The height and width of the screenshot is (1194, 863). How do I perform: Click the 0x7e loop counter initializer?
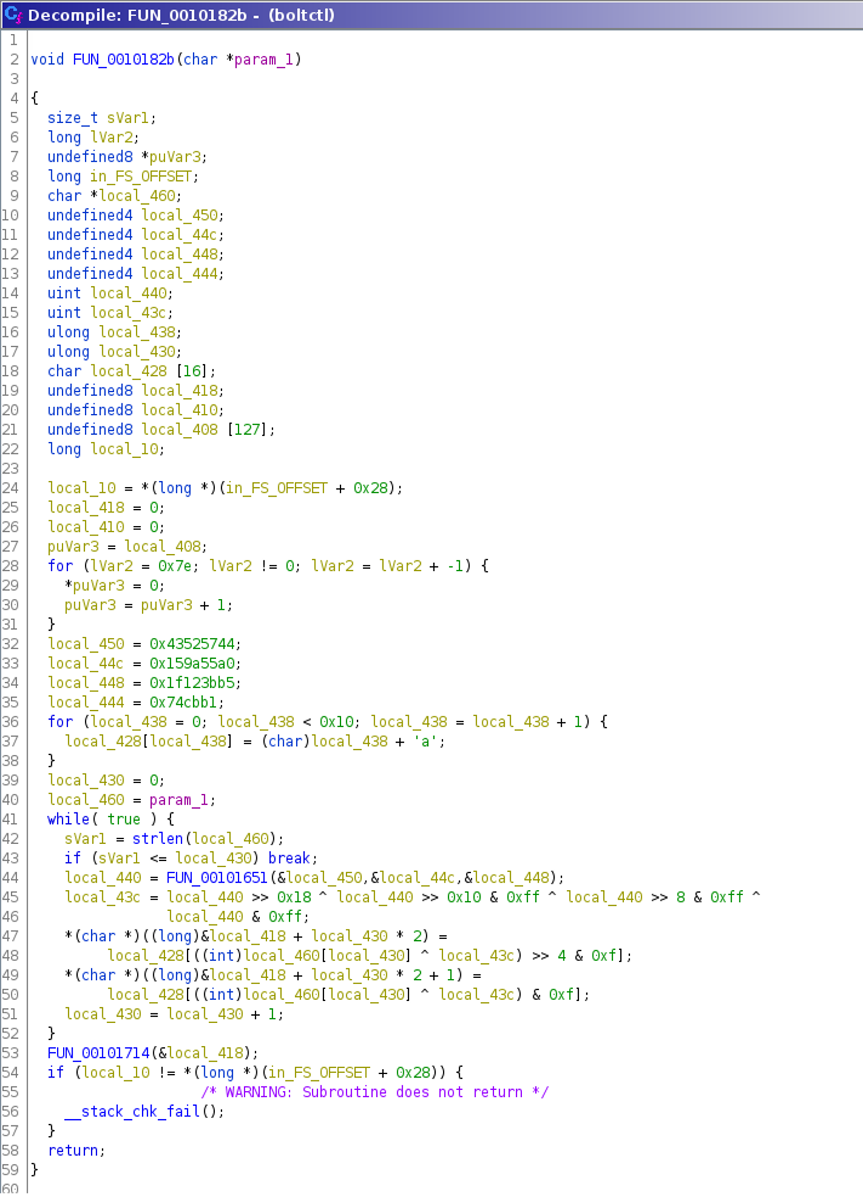point(175,566)
